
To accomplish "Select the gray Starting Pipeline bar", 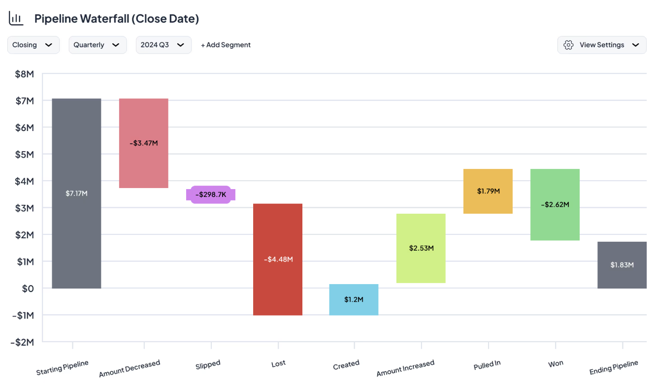I will [x=76, y=193].
